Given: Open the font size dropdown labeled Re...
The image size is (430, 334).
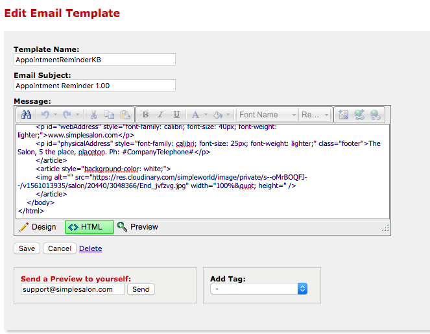Looking at the screenshot, I should pos(315,115).
